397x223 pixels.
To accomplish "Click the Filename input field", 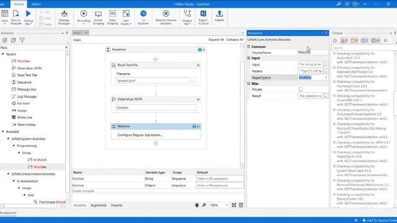I will [x=153, y=81].
